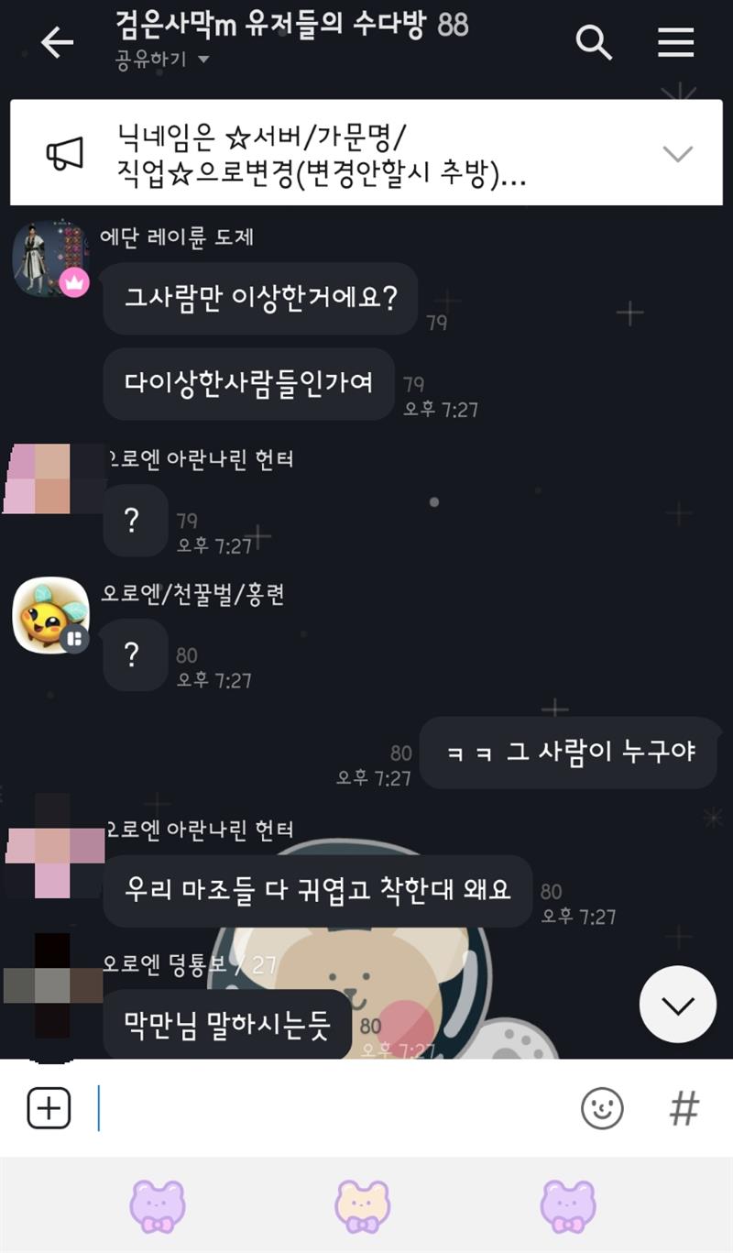Go back with the left arrow
Image resolution: width=733 pixels, height=1253 pixels.
(57, 42)
